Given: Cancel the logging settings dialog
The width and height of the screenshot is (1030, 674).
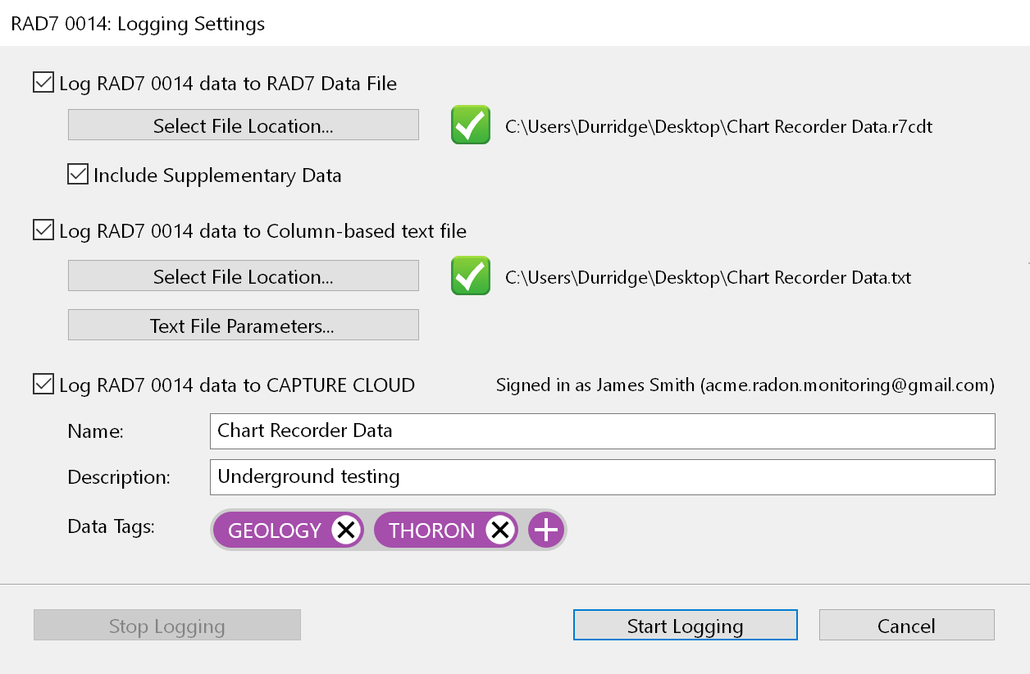Looking at the screenshot, I should click(907, 626).
